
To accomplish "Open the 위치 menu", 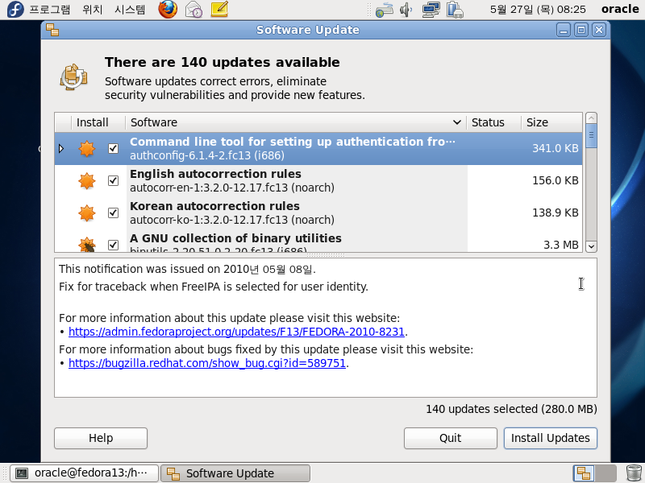I will [x=92, y=9].
